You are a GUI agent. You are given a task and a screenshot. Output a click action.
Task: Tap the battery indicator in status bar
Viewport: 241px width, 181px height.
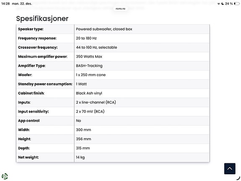[237, 4]
